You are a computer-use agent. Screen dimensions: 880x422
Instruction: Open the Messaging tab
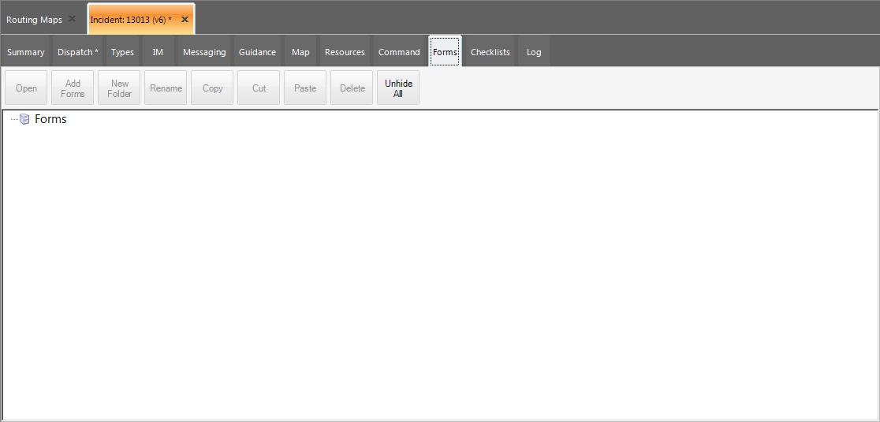[204, 51]
